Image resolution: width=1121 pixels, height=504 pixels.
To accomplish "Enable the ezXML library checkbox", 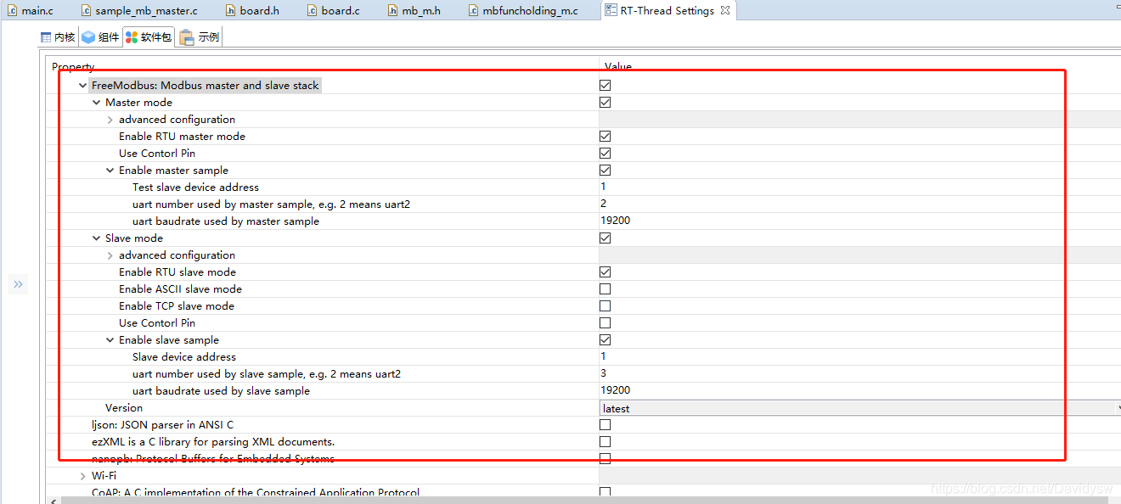I will 606,441.
